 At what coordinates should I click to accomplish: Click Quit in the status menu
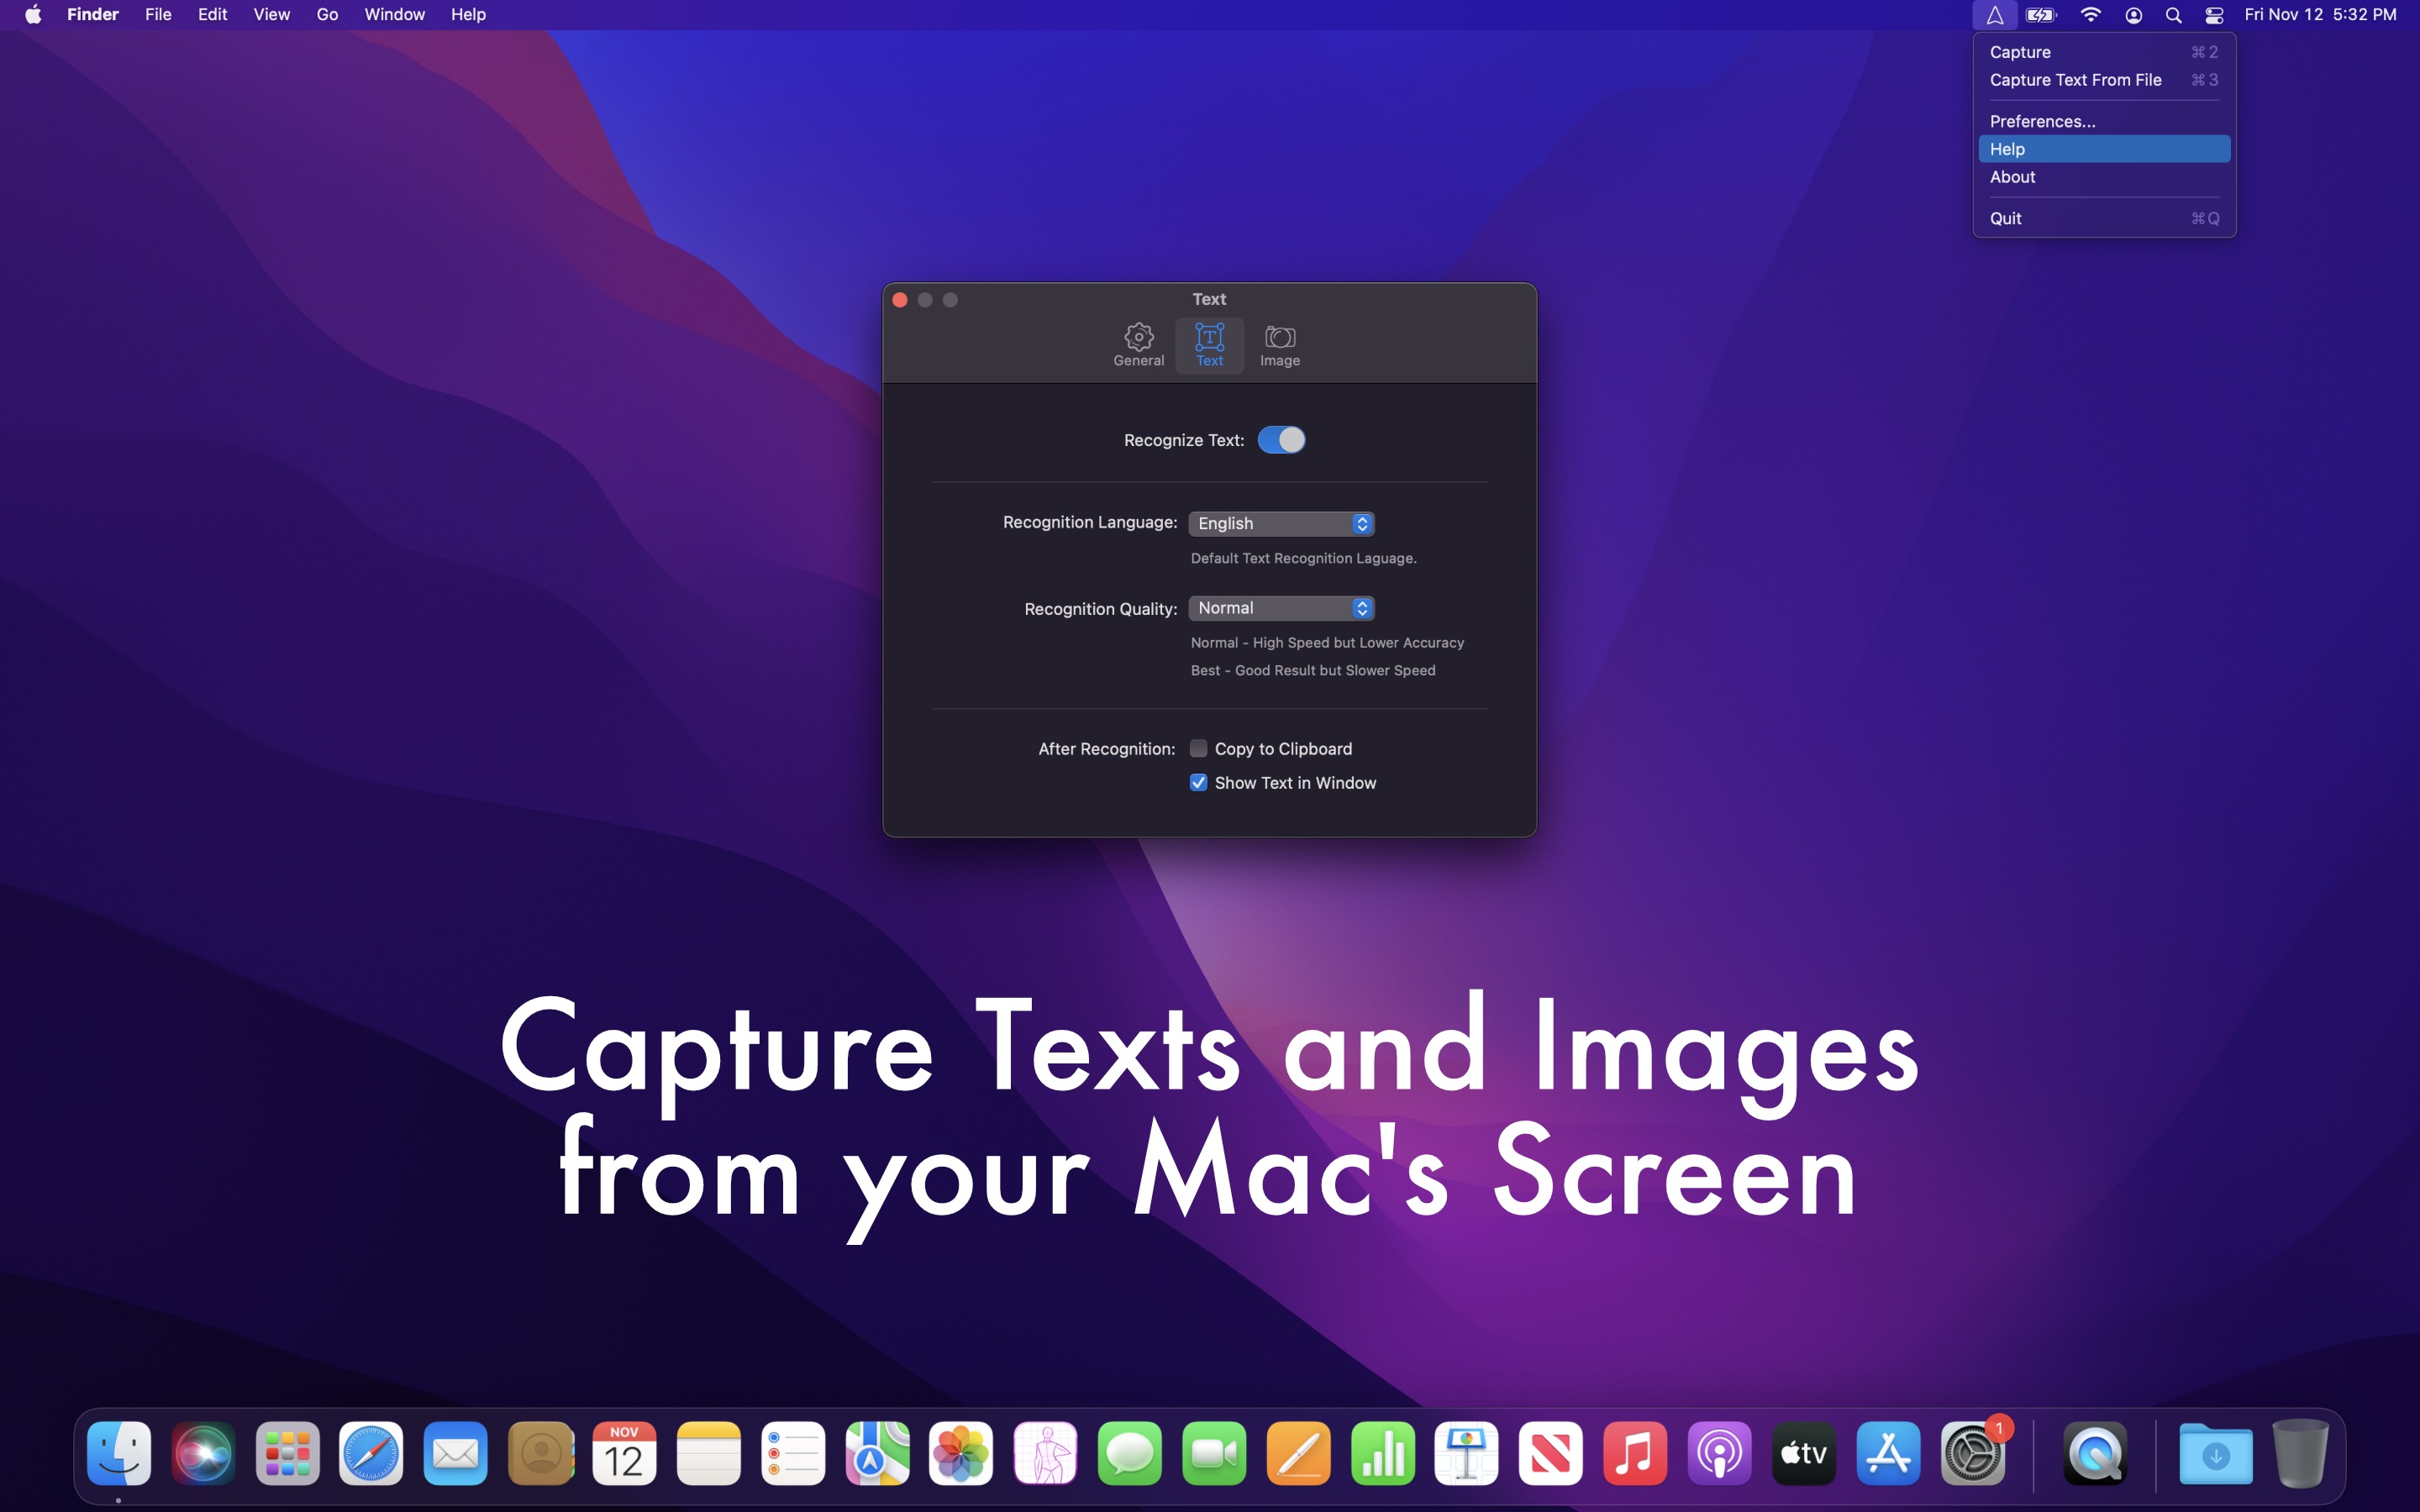click(2005, 218)
